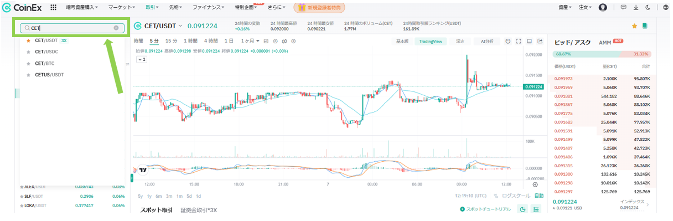Toggle the 自動 auto scale option

pyautogui.click(x=539, y=196)
